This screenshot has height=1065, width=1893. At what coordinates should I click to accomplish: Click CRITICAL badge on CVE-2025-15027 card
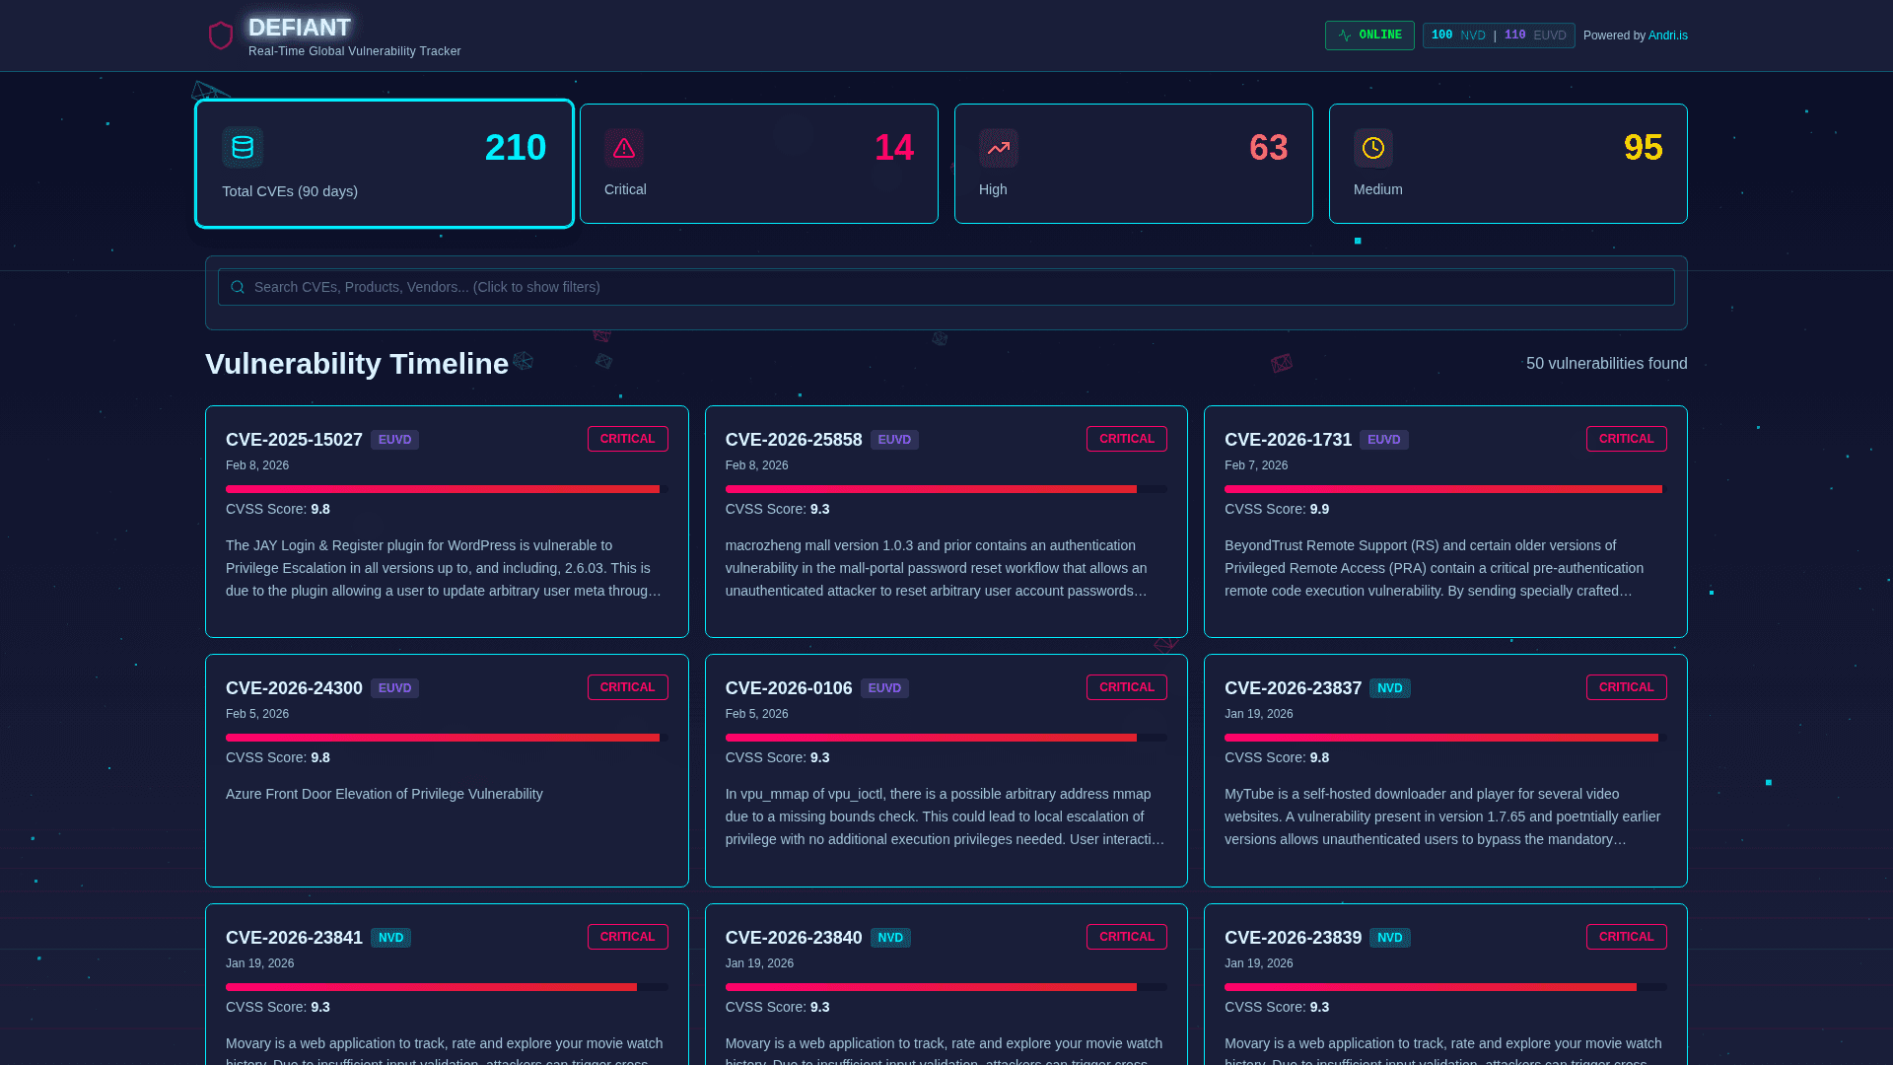(628, 439)
